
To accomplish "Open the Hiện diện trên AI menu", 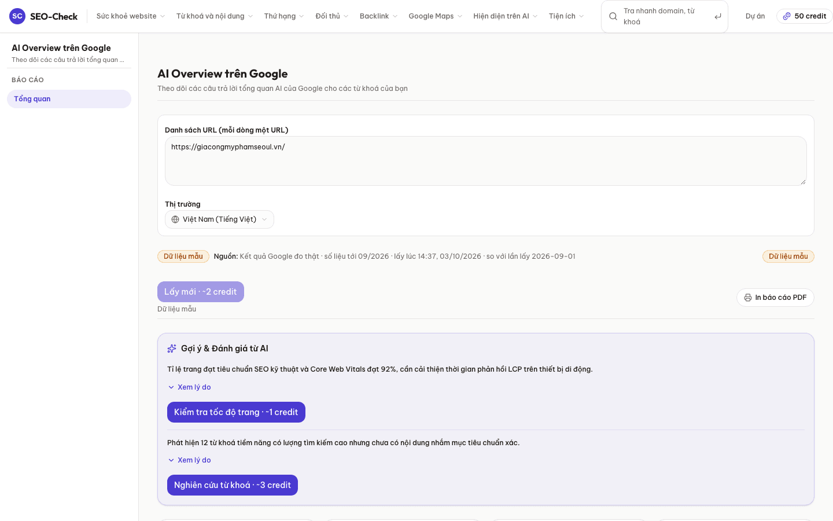I will 506,16.
